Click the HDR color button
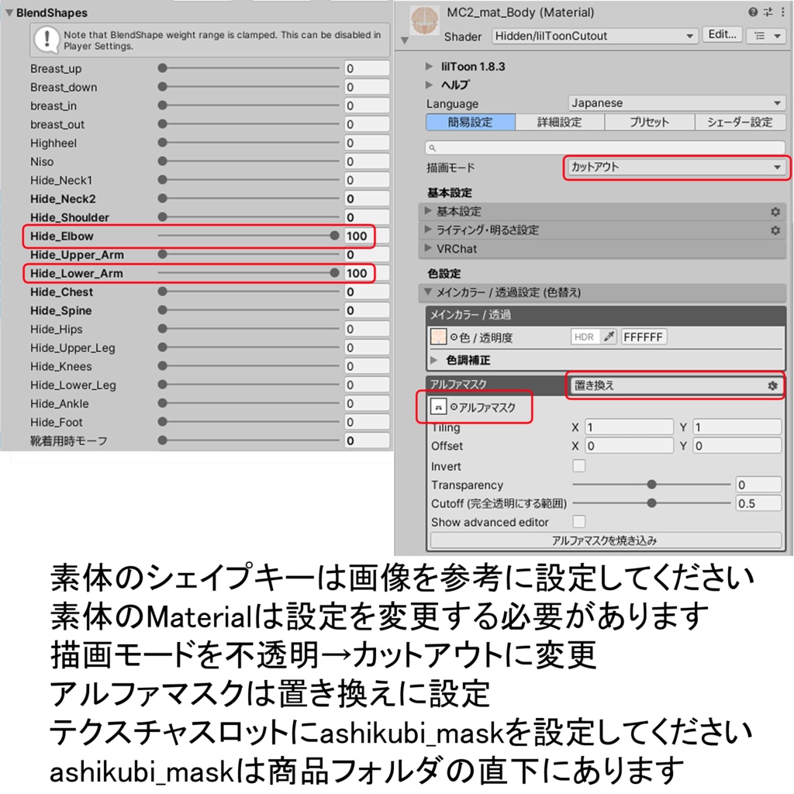The height and width of the screenshot is (794, 794). click(x=585, y=337)
